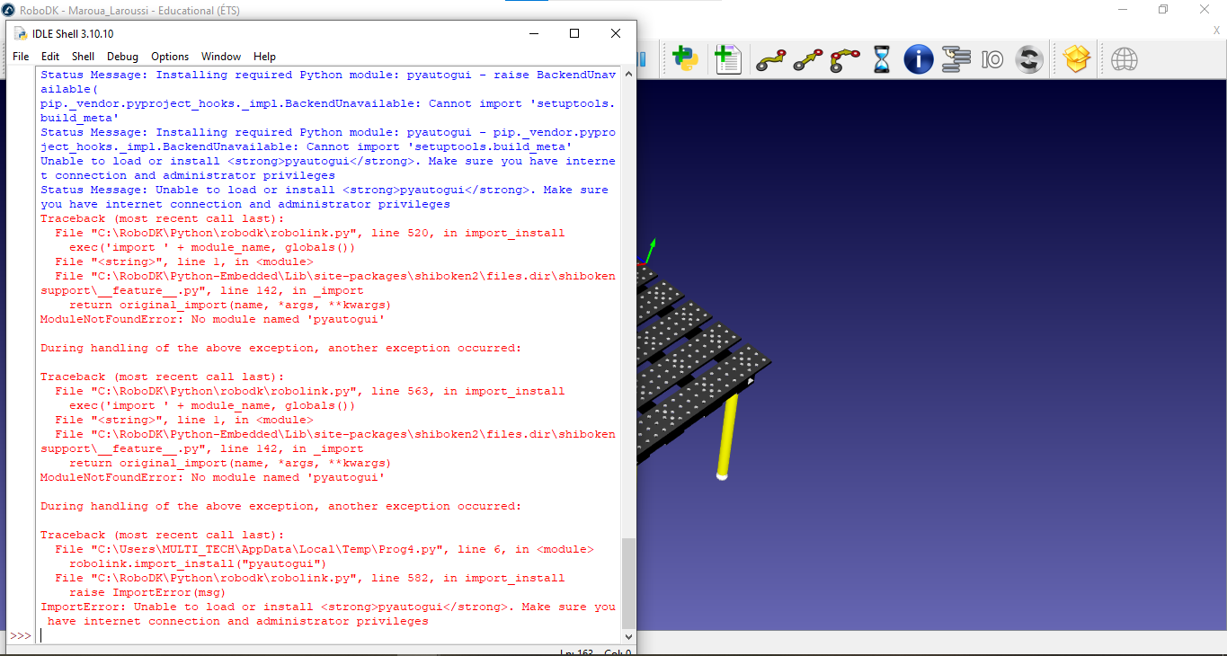Click the yellow open box icon
The height and width of the screenshot is (656, 1227).
[1076, 60]
